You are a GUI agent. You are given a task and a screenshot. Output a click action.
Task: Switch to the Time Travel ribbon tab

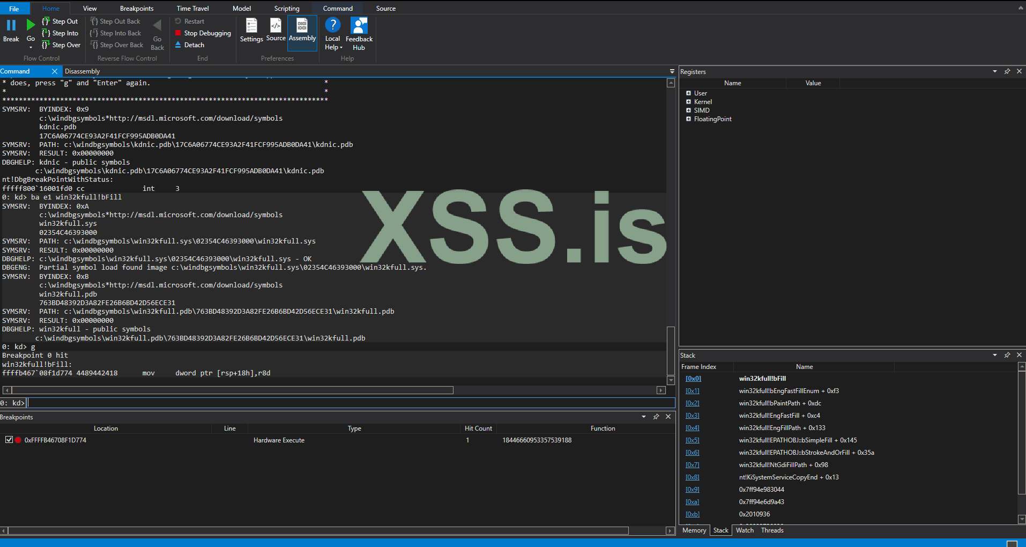pos(192,9)
